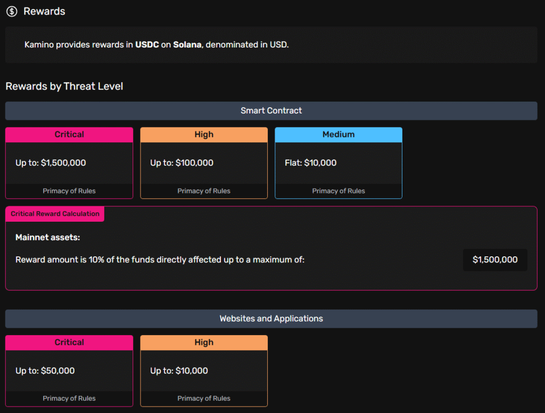The height and width of the screenshot is (413, 545).
Task: Open Primacy of Rules under $100,000 High card
Action: (x=204, y=191)
